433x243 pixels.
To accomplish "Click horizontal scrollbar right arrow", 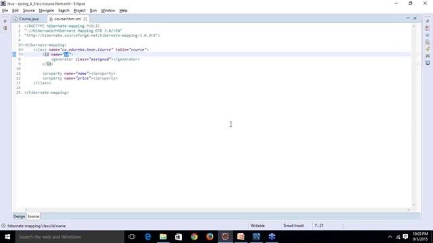I will (408, 210).
